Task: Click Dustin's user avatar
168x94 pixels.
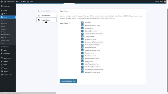Action: tap(165, 2)
